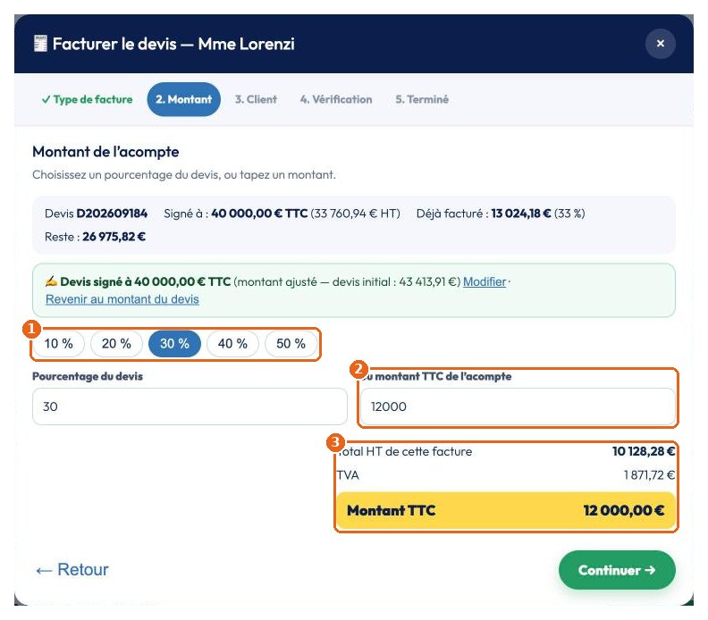Go back to Type de facture step

click(x=87, y=99)
